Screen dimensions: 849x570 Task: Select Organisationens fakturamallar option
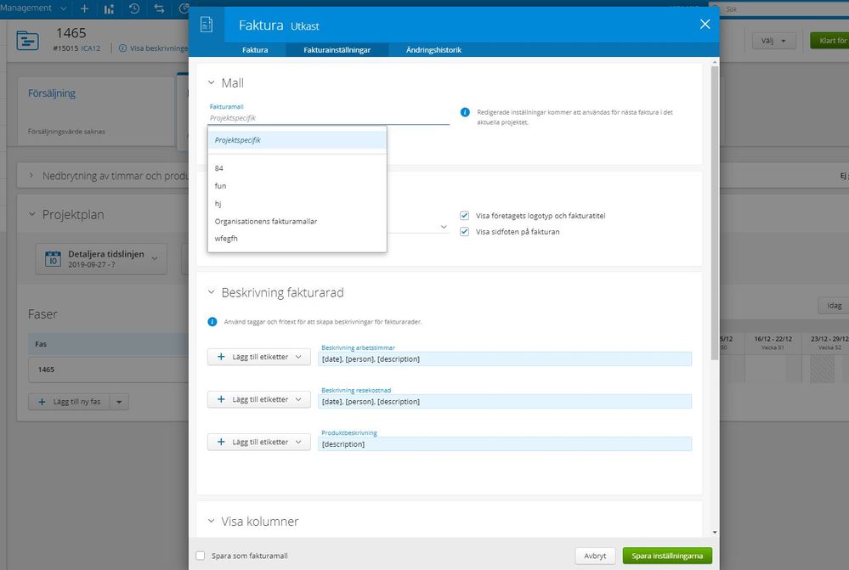(297, 222)
